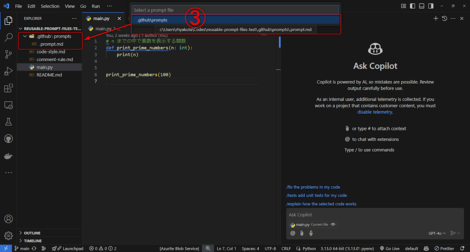Click the editor vertical scrollbar slider

point(280,42)
